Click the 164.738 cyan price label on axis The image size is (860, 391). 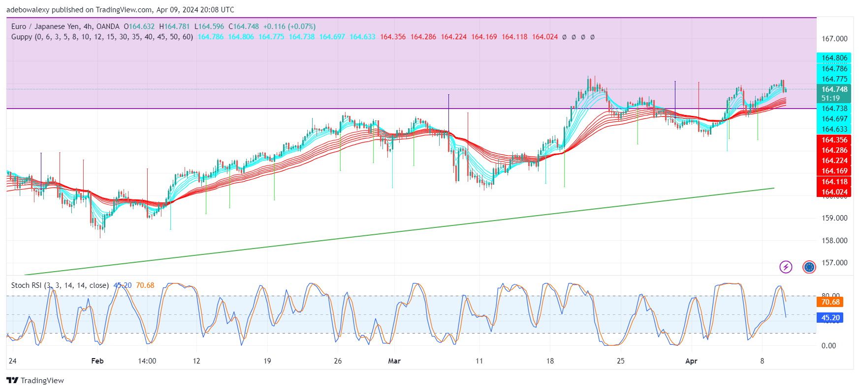coord(834,109)
